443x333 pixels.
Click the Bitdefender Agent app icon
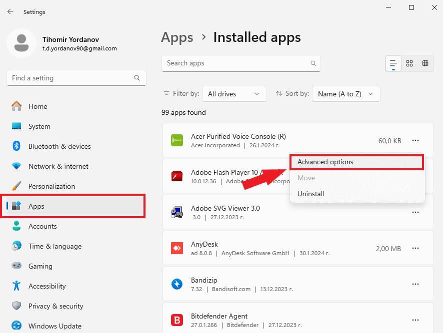(x=177, y=320)
